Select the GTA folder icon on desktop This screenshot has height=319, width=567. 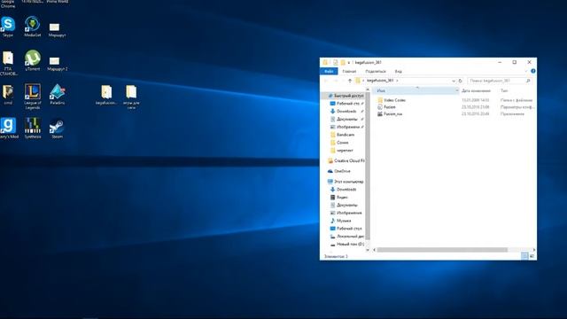(x=8, y=62)
